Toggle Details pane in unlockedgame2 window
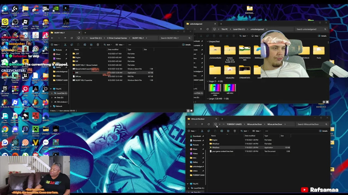The width and height of the screenshot is (348, 195). pyautogui.click(x=322, y=36)
